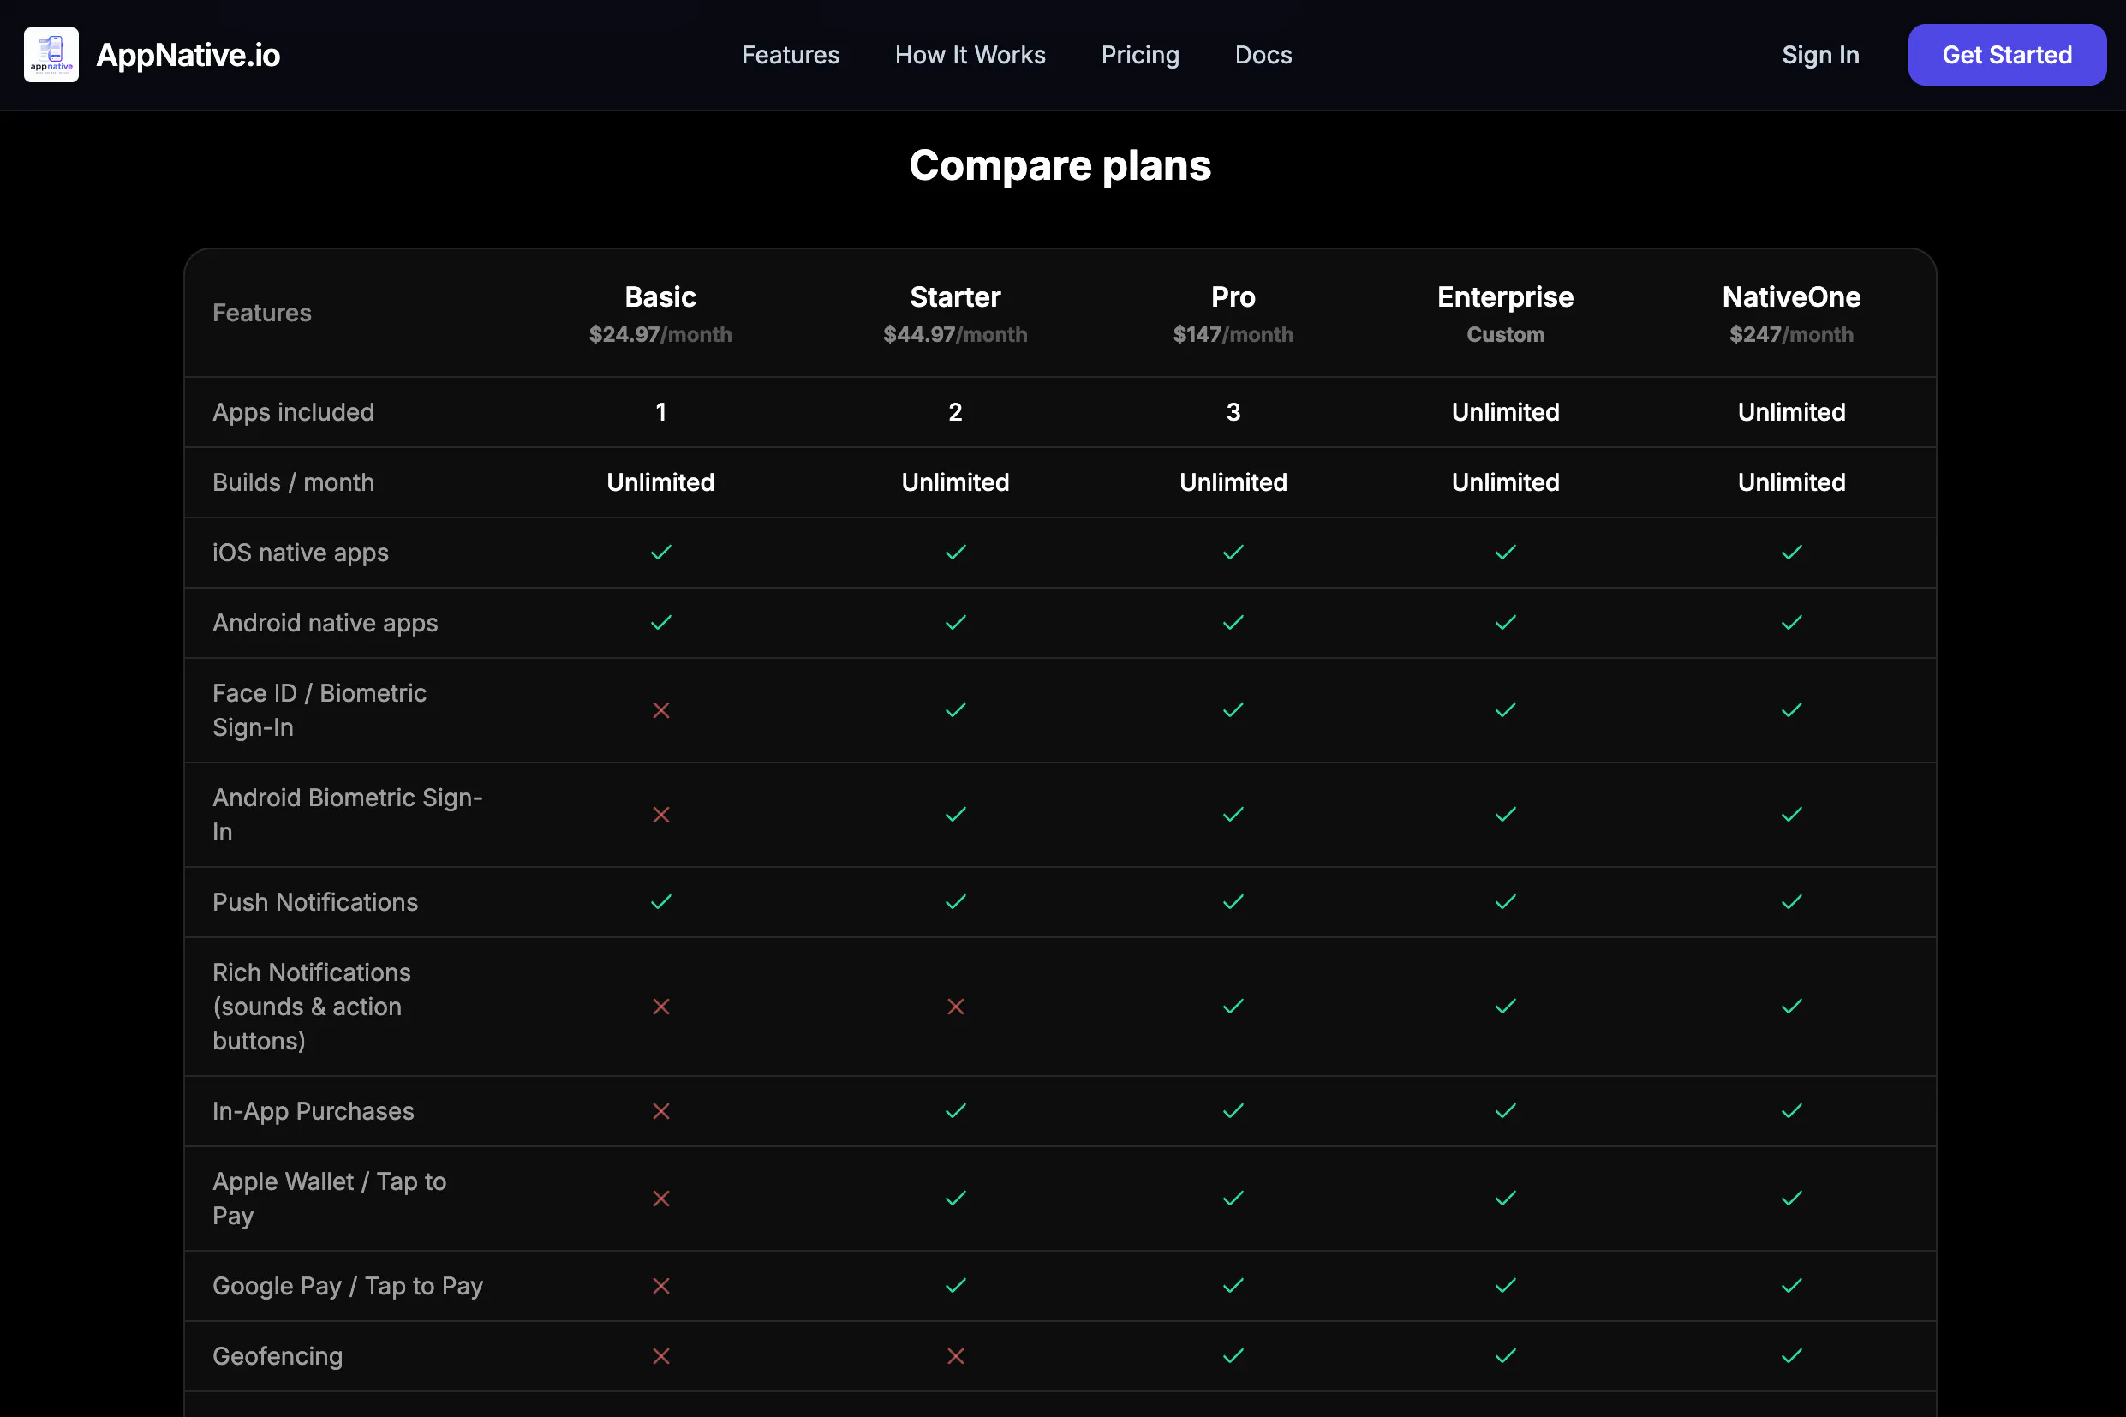Viewport: 2126px width, 1417px height.
Task: Click the In-App Purchases cross for Basic
Action: point(660,1111)
